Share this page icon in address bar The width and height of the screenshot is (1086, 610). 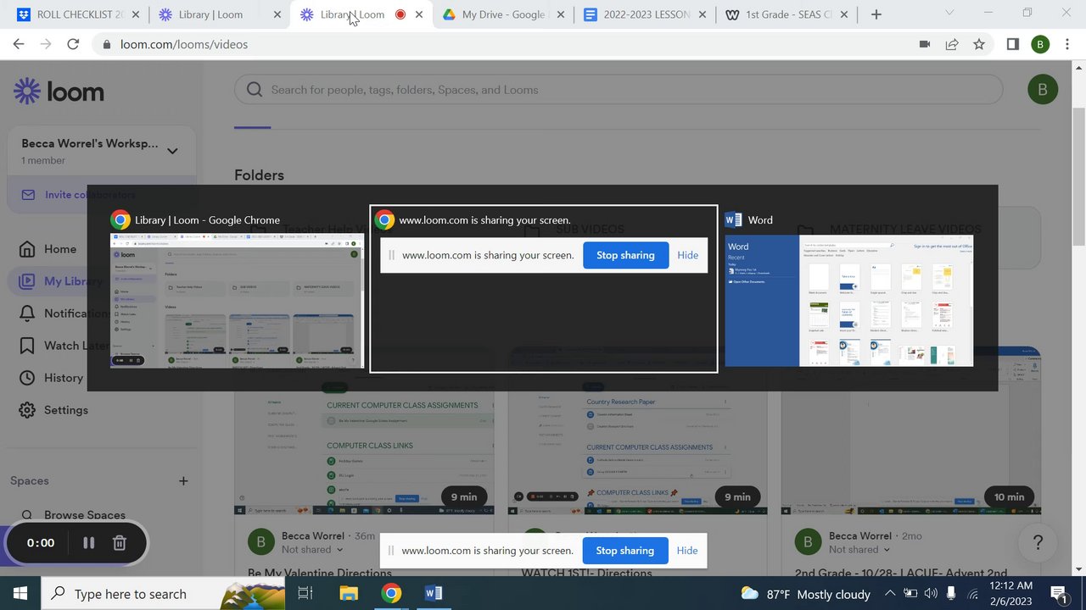[952, 44]
